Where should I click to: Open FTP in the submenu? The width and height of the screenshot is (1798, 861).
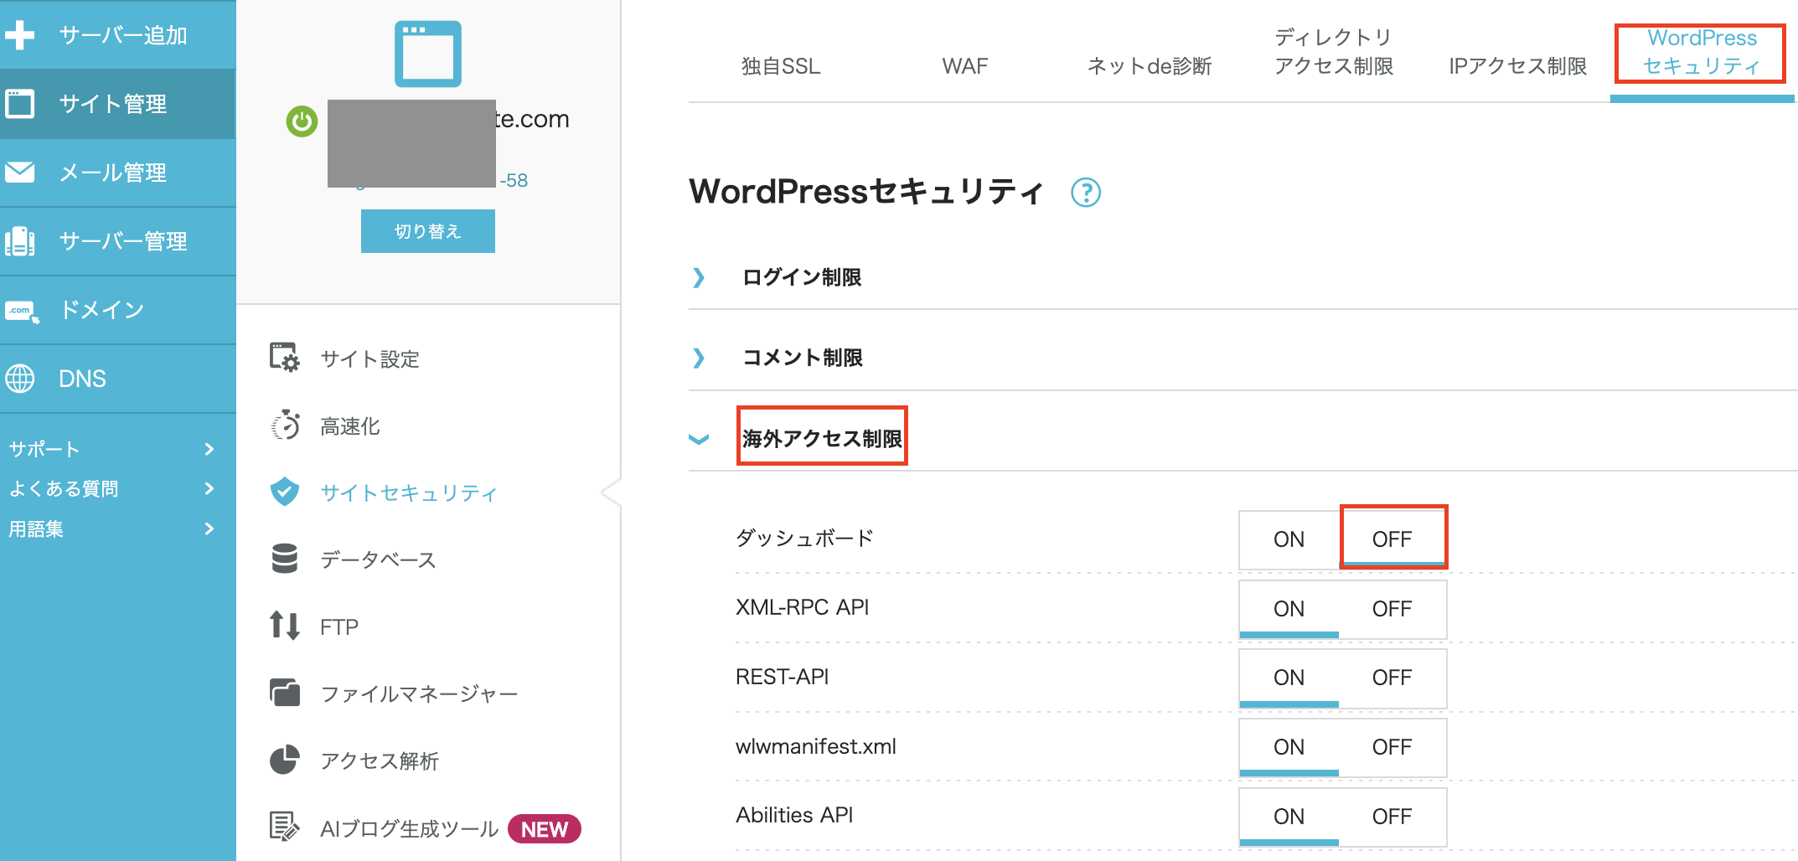(339, 626)
